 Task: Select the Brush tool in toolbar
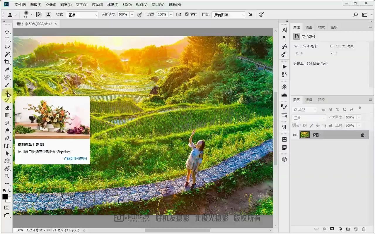click(7, 85)
